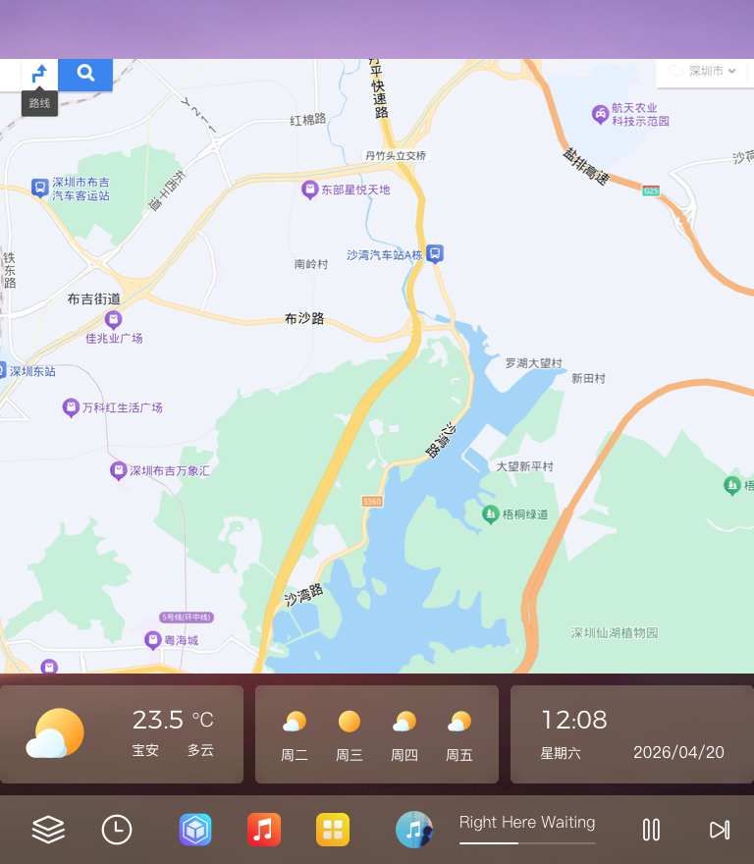Click the 丹竹头立交桥 label
Screen dimensions: 754x864
click(396, 156)
